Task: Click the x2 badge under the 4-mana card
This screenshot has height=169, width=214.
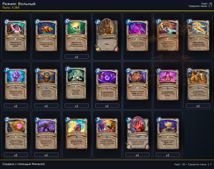Action: (x=168, y=155)
